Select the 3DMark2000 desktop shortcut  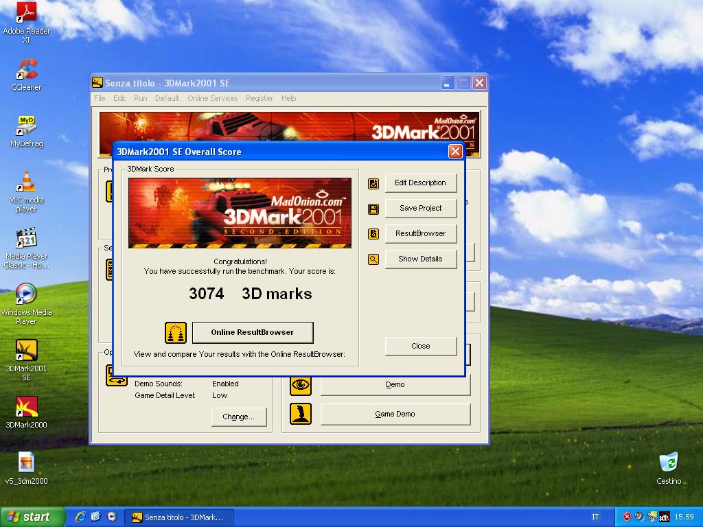point(26,407)
